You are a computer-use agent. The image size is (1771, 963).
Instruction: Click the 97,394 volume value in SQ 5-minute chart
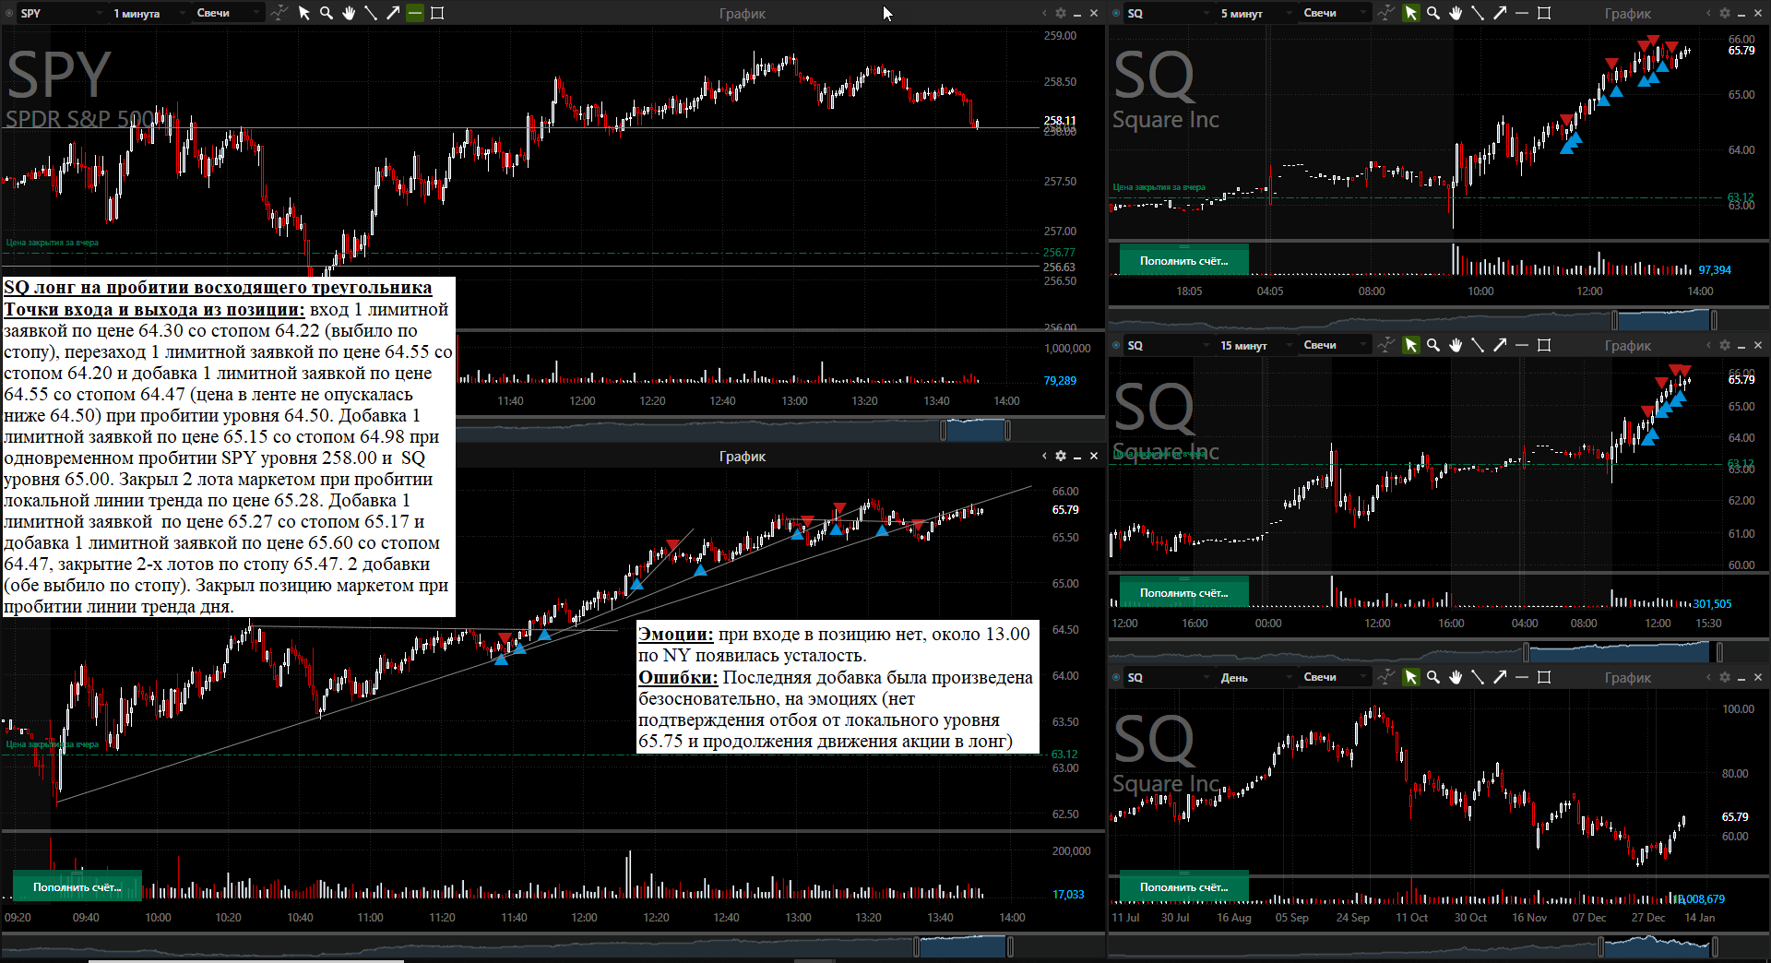1715,270
